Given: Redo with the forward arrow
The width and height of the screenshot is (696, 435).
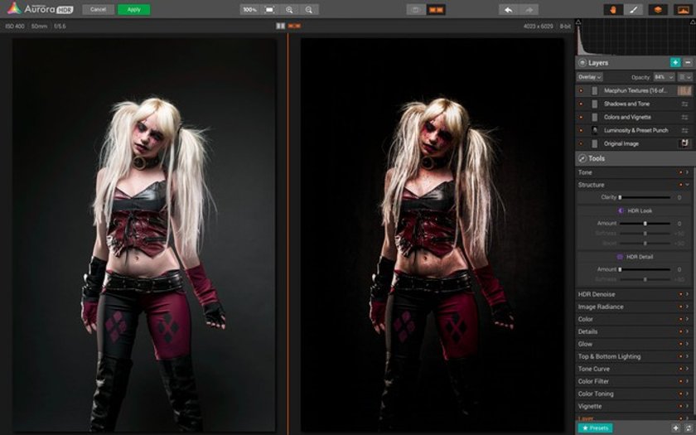Looking at the screenshot, I should tap(529, 9).
